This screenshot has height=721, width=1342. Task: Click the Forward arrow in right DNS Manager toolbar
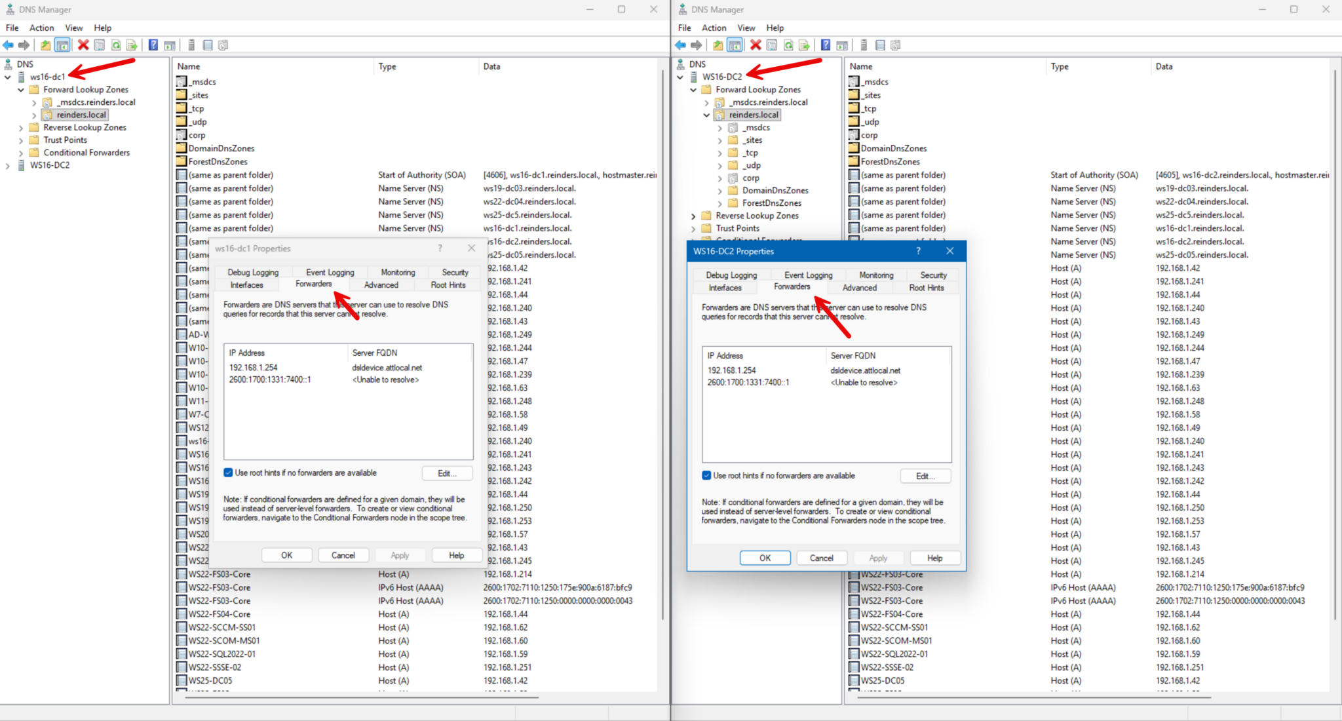point(697,45)
